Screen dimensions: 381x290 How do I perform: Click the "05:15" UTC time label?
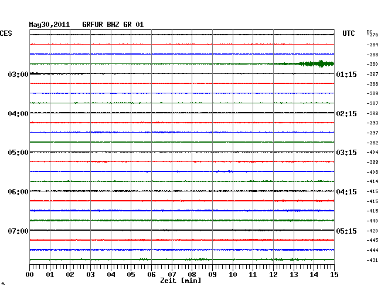click(346, 231)
